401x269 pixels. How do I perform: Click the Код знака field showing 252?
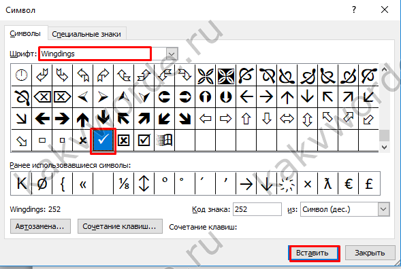tap(257, 209)
